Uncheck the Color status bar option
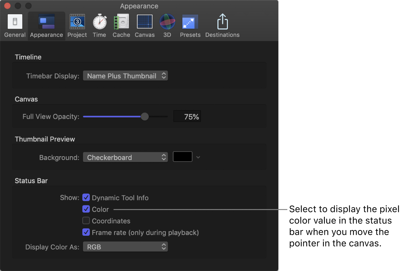Viewport: 403px width, 271px height. coord(86,209)
